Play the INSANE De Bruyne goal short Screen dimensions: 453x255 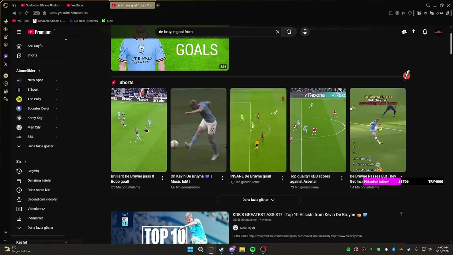pos(258,130)
